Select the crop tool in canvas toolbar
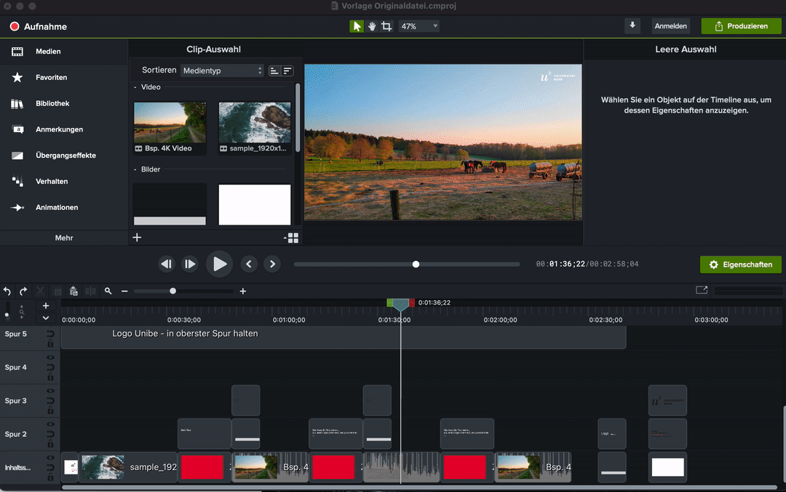Screen dimensions: 786x492 click(386, 26)
